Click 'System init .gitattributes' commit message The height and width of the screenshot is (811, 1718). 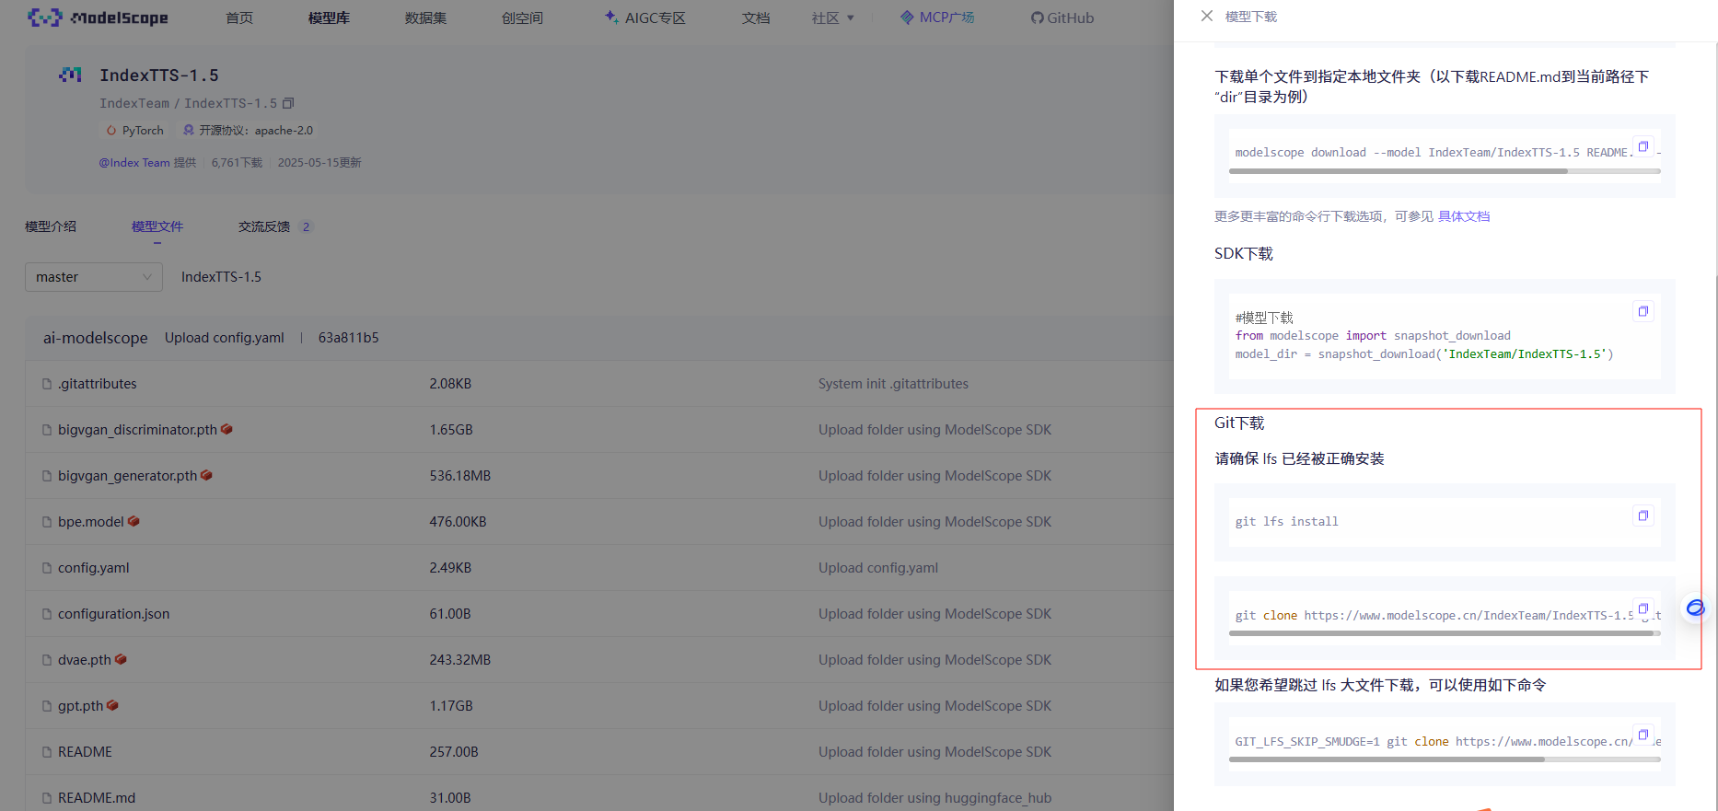pyautogui.click(x=893, y=384)
